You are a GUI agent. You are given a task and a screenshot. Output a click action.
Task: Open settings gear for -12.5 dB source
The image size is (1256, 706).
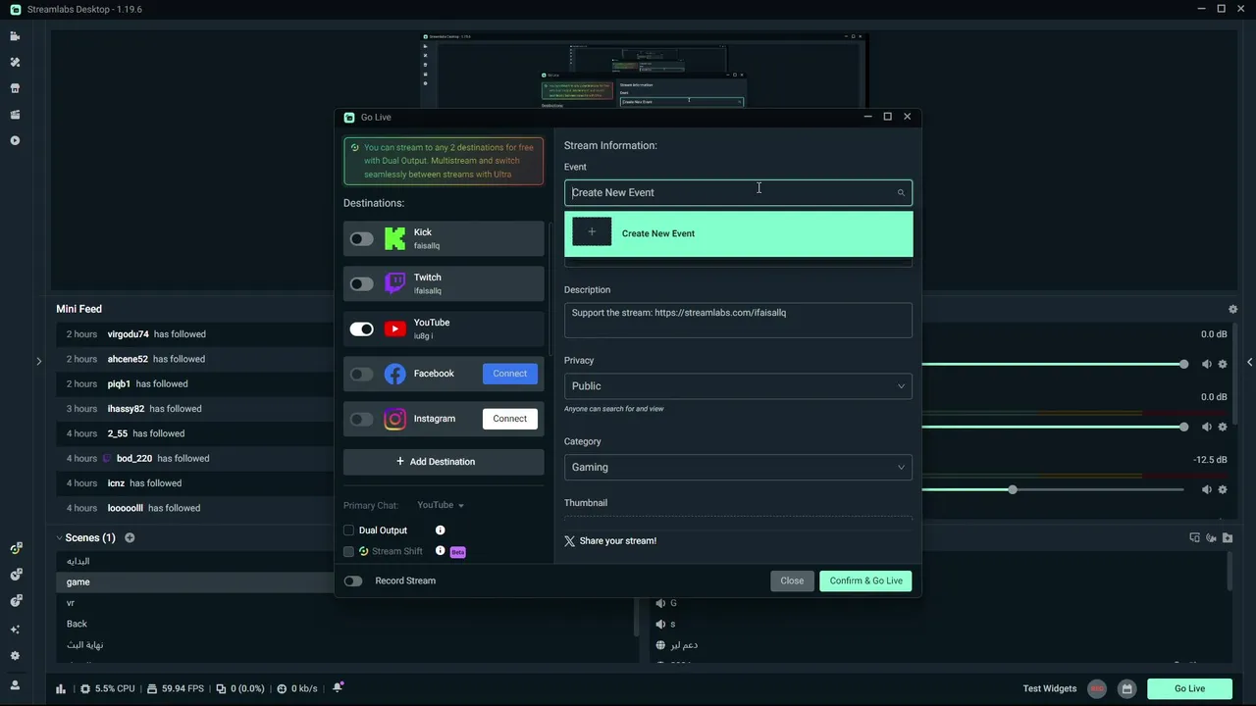pos(1223,489)
